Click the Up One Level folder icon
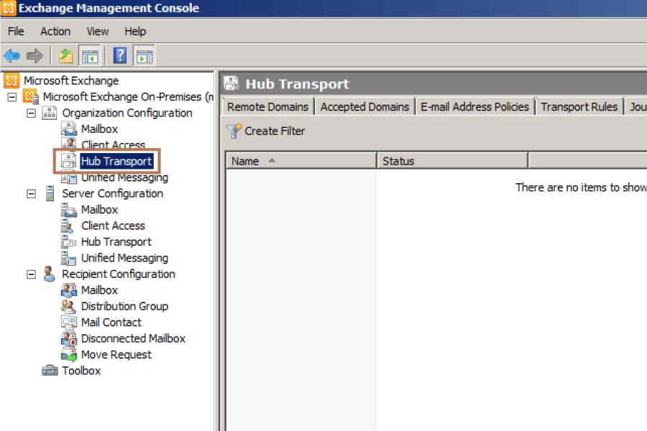Screen dimensions: 647x431 coord(65,55)
